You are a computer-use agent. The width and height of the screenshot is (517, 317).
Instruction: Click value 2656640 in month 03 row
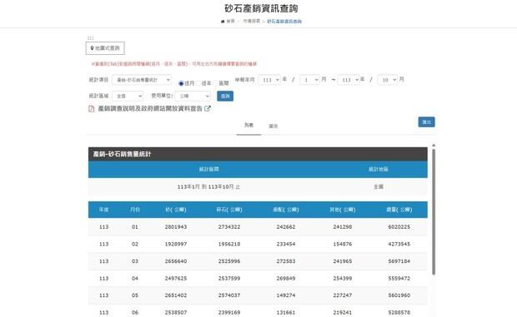click(x=176, y=261)
